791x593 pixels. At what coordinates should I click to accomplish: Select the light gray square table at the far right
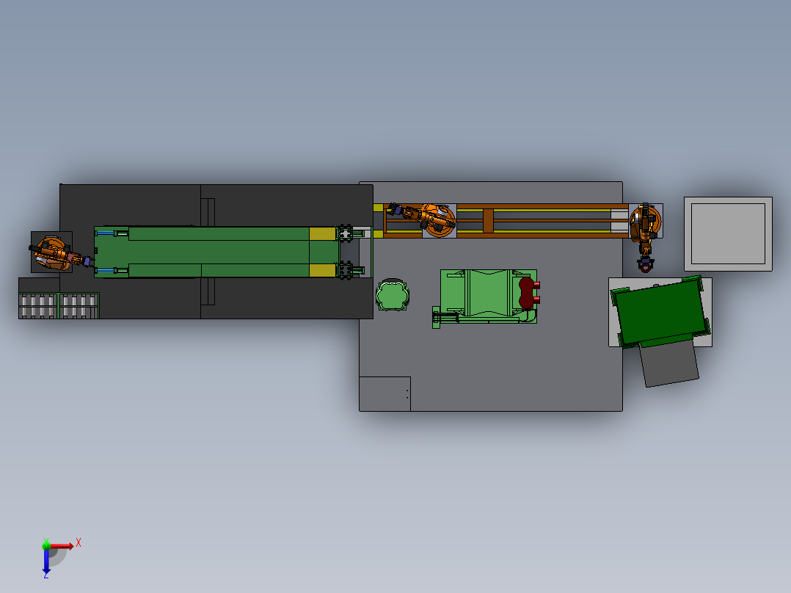pyautogui.click(x=728, y=233)
